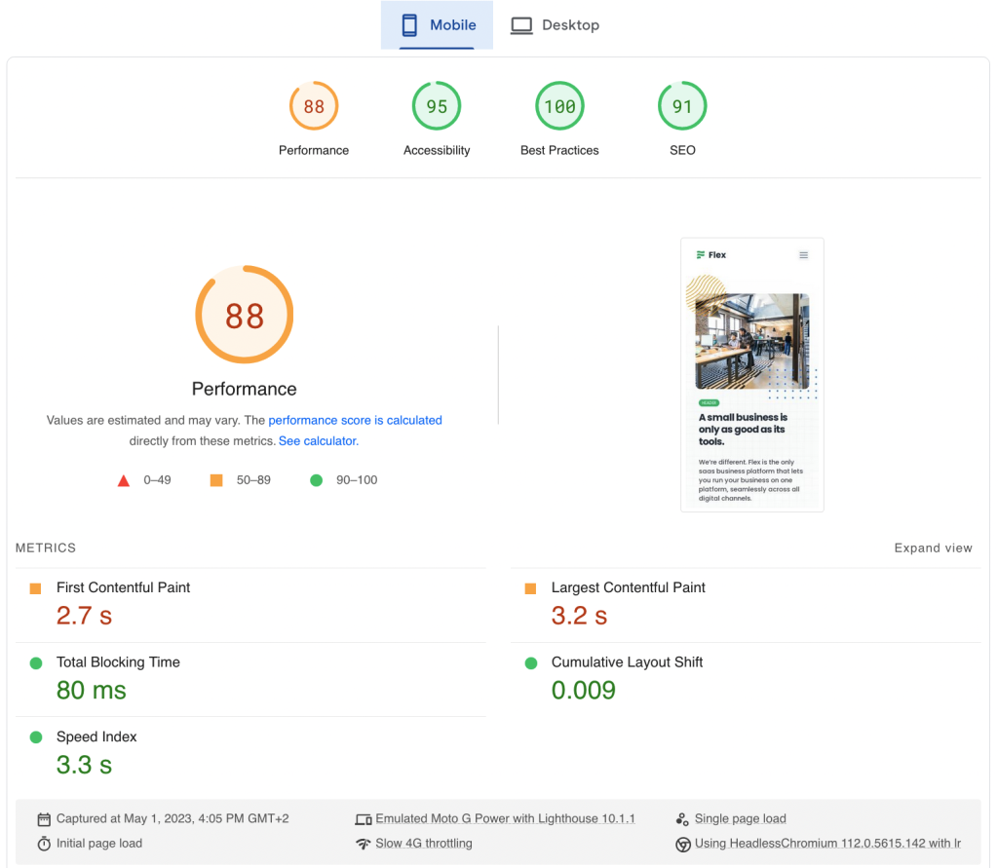Click the METRICS section heading

point(46,547)
